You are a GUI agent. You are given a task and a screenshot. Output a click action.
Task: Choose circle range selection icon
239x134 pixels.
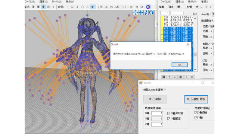(x=83, y=7)
